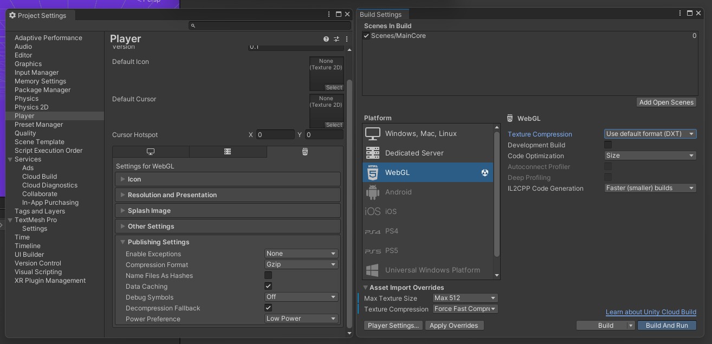Viewport: 712px width, 344px height.
Task: Click the Project Settings gear icon
Action: (x=12, y=15)
